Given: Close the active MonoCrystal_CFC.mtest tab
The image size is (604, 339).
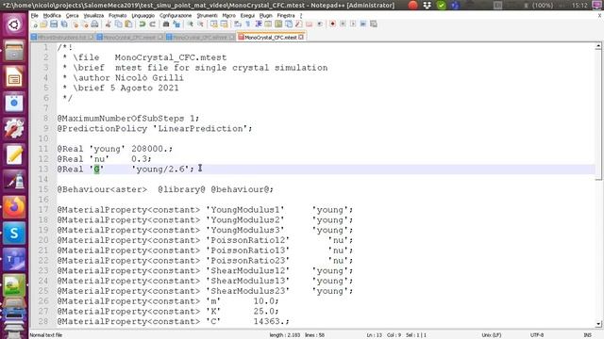Looking at the screenshot, I should click(301, 38).
